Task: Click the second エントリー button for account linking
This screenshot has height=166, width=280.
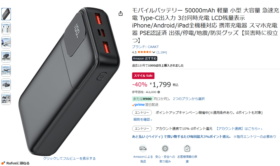Action: coord(142,128)
